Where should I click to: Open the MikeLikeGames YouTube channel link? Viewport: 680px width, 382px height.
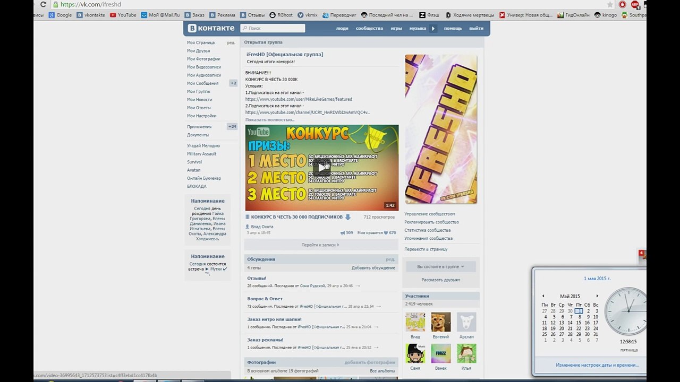pos(299,99)
